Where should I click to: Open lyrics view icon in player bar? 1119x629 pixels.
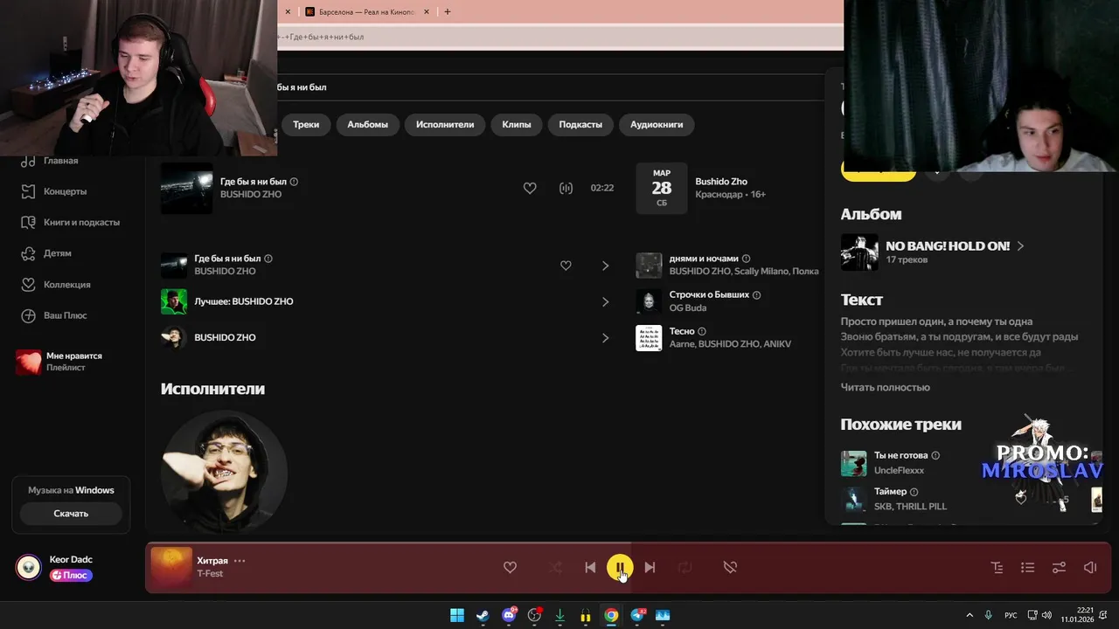[x=997, y=567]
